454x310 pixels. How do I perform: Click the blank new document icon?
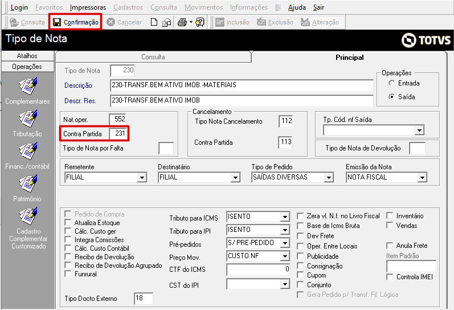point(154,22)
